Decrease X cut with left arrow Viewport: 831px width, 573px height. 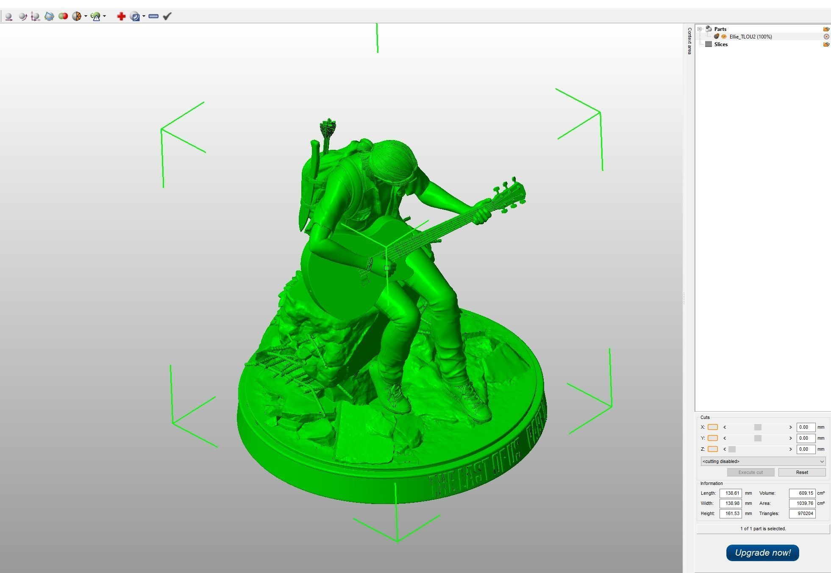click(x=725, y=427)
